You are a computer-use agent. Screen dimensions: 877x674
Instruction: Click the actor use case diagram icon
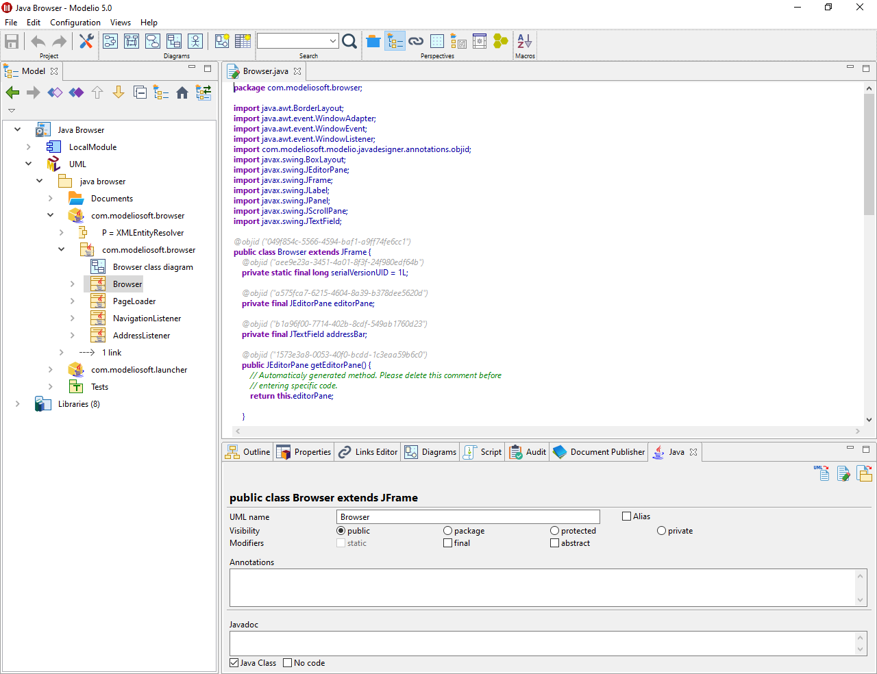point(195,41)
